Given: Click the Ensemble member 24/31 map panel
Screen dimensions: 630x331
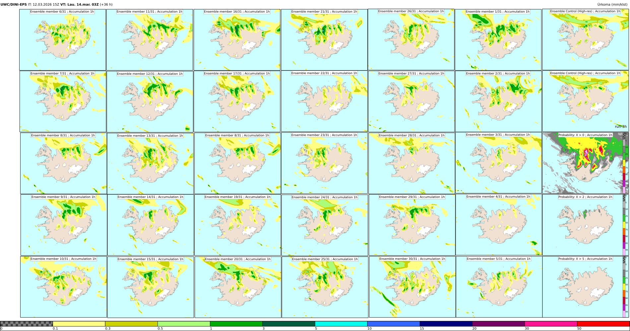Looking at the screenshot, I should 325,225.
